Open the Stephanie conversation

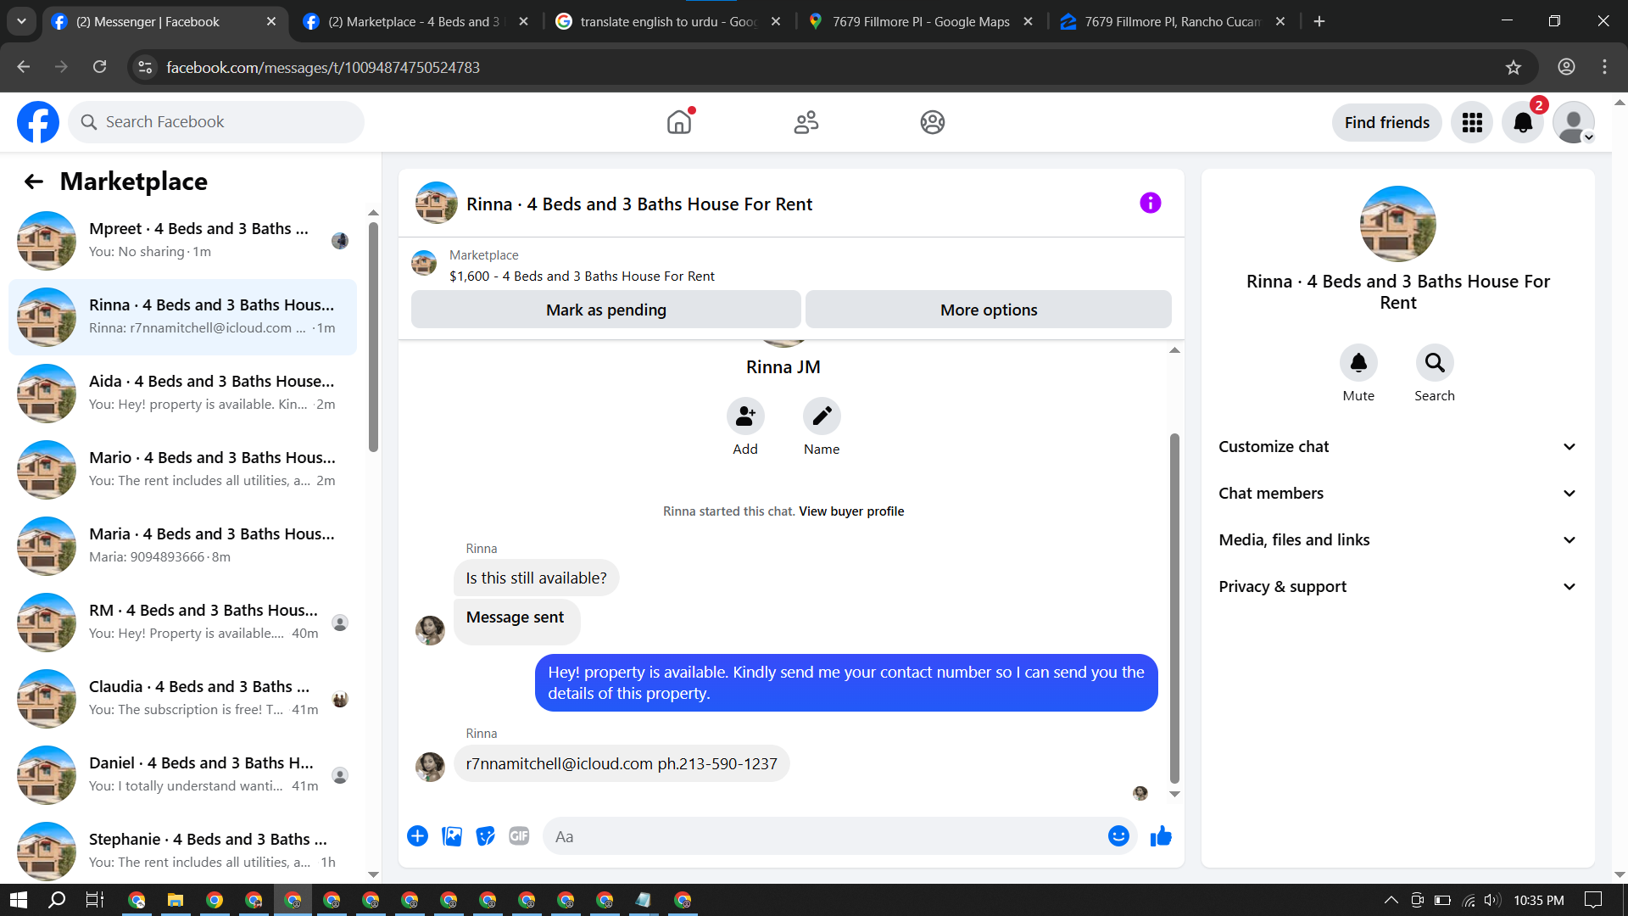(x=182, y=852)
